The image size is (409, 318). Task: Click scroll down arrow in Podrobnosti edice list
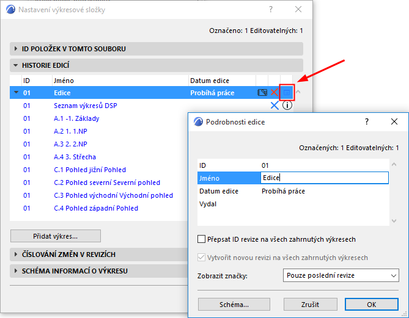pyautogui.click(x=394, y=221)
